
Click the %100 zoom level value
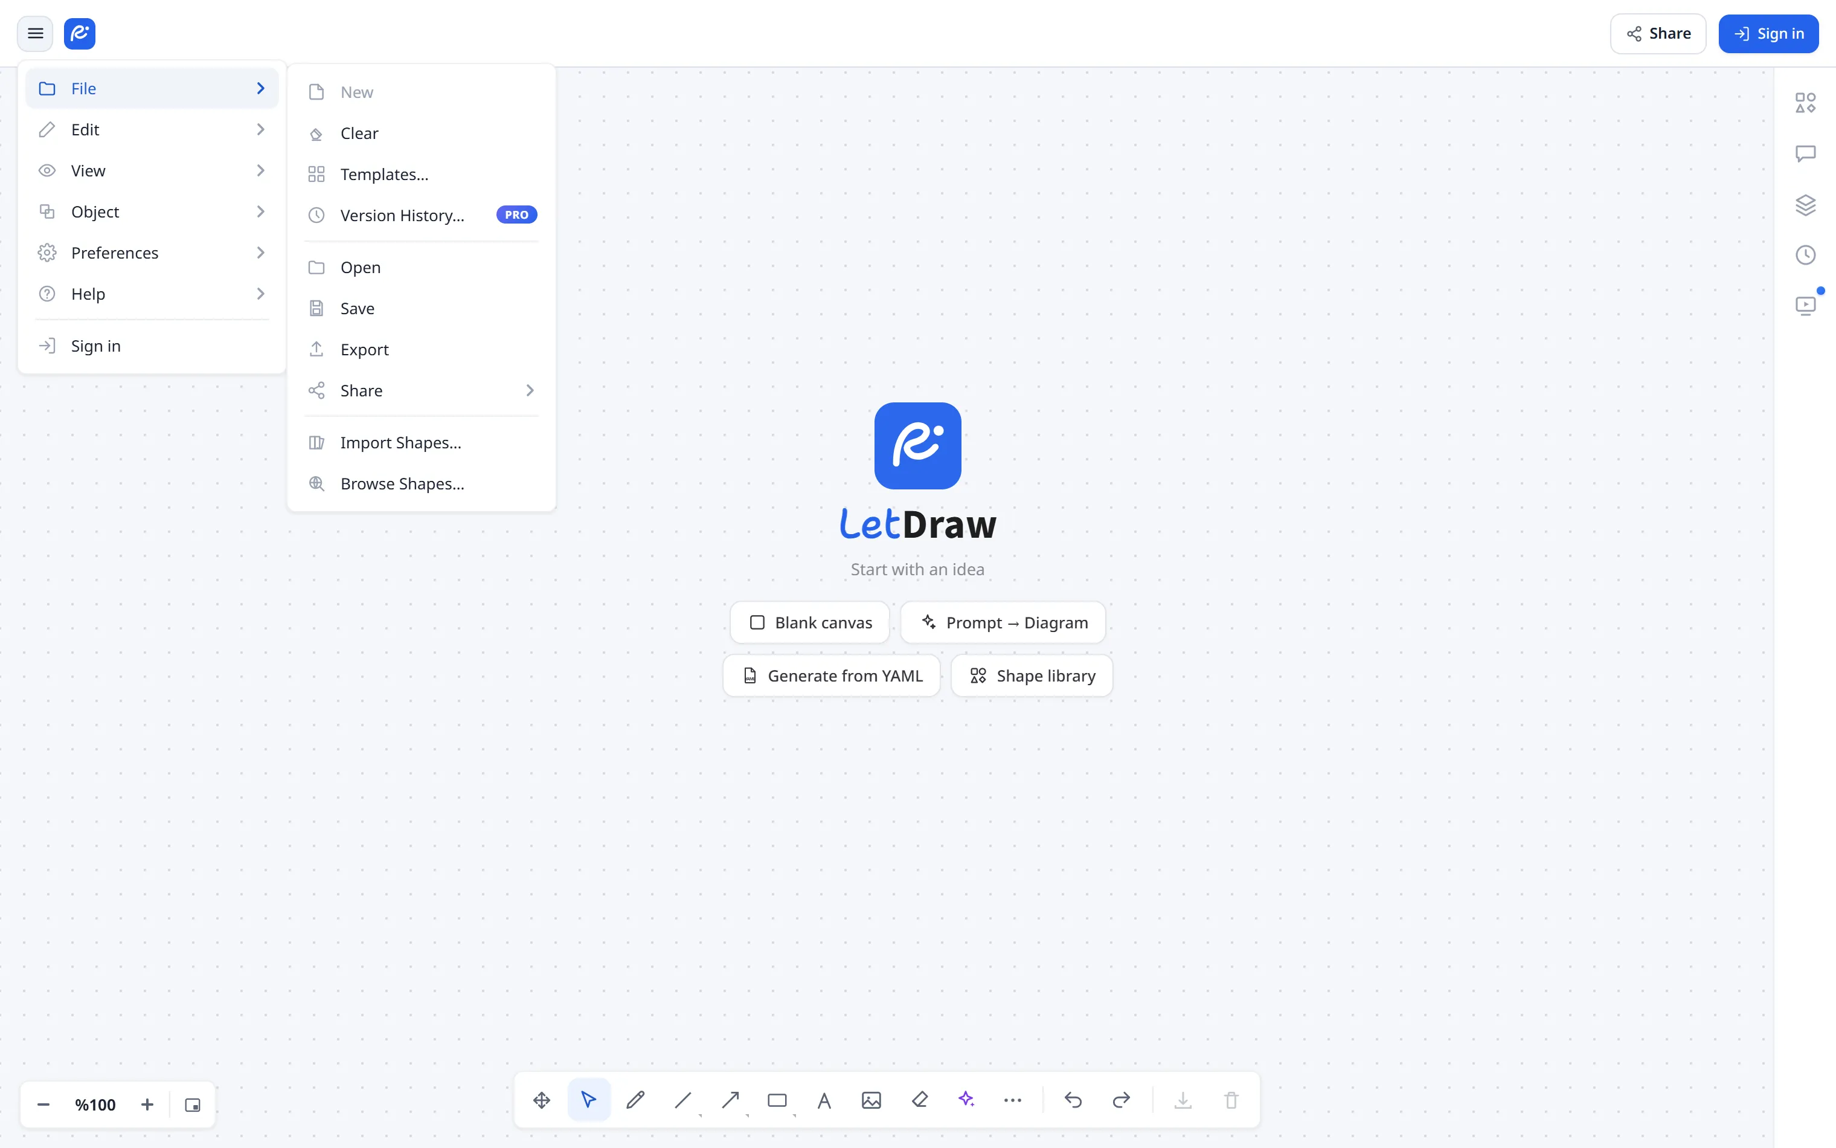(x=95, y=1104)
